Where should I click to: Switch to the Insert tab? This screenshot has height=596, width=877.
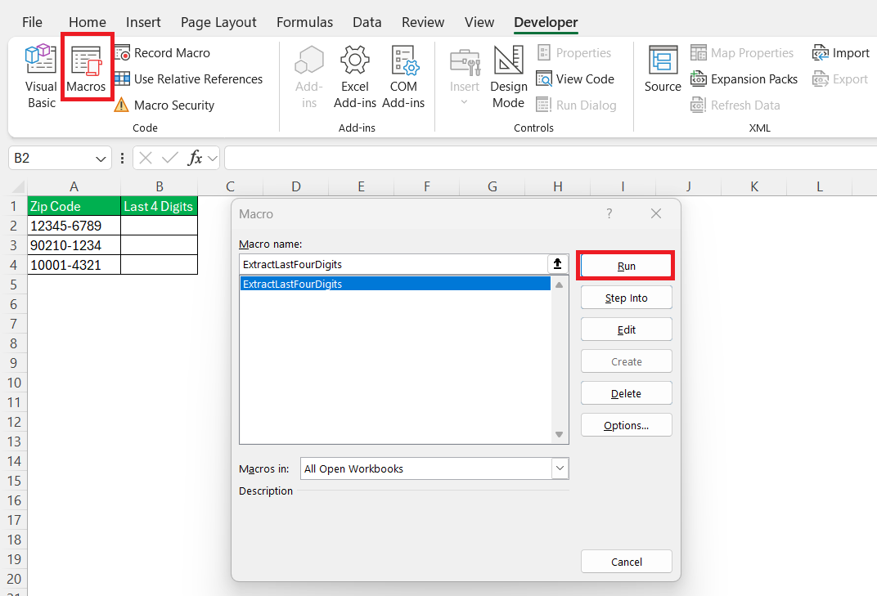tap(143, 22)
